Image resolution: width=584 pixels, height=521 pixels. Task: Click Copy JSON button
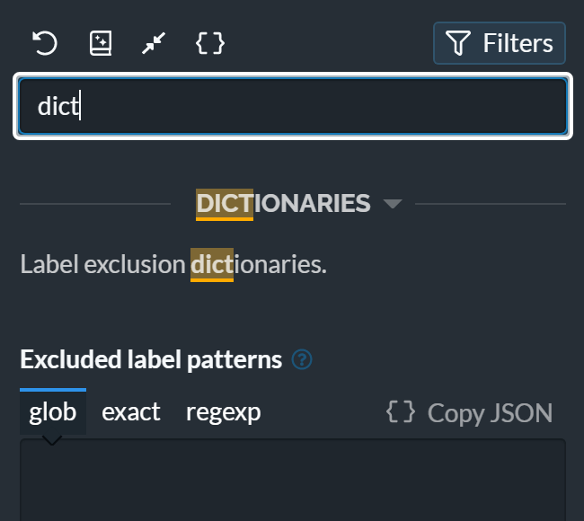click(469, 412)
